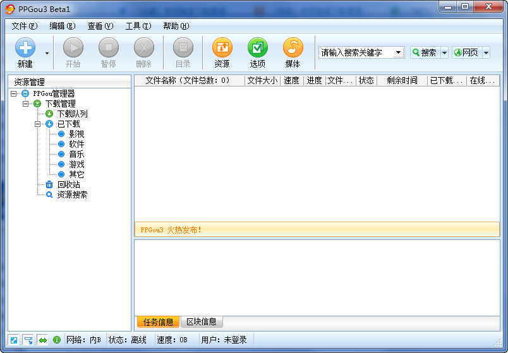Sort by 速度 column header
The height and width of the screenshot is (353, 508).
click(x=291, y=81)
